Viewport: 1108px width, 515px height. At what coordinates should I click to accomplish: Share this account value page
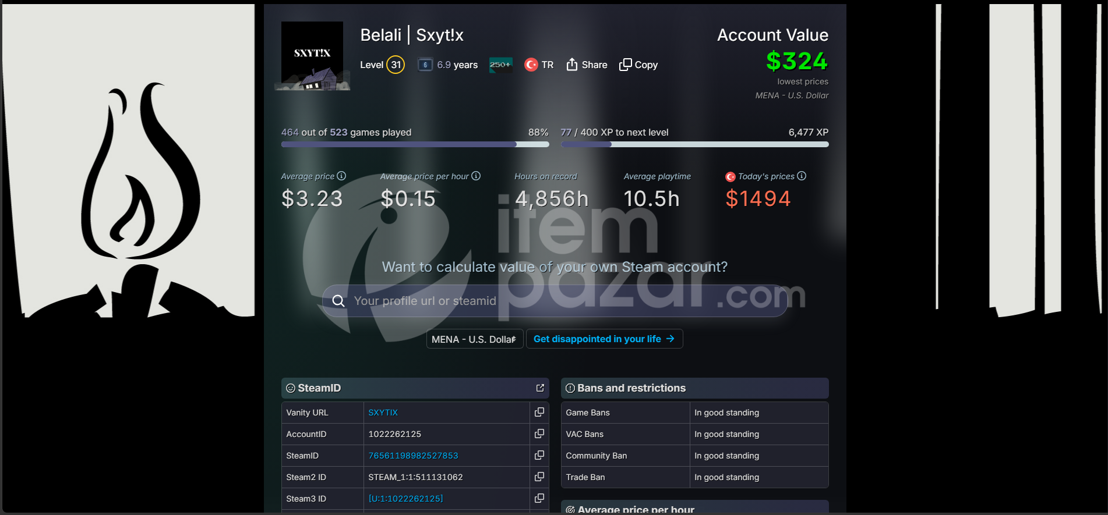coord(587,65)
